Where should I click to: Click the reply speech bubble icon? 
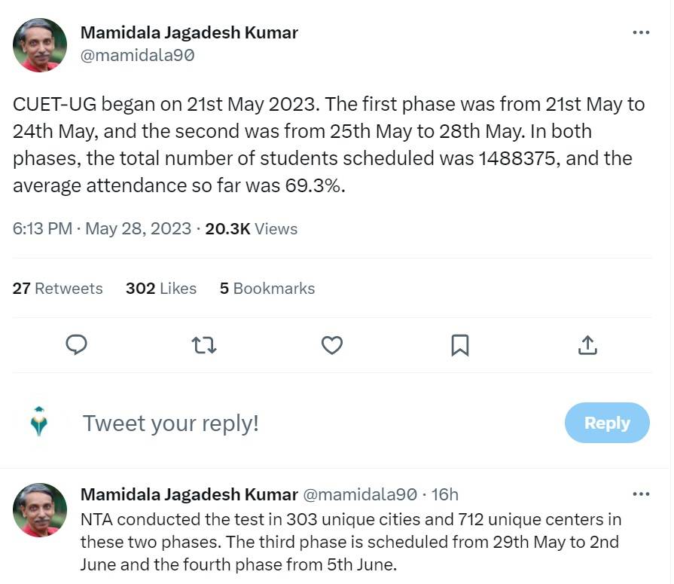77,345
